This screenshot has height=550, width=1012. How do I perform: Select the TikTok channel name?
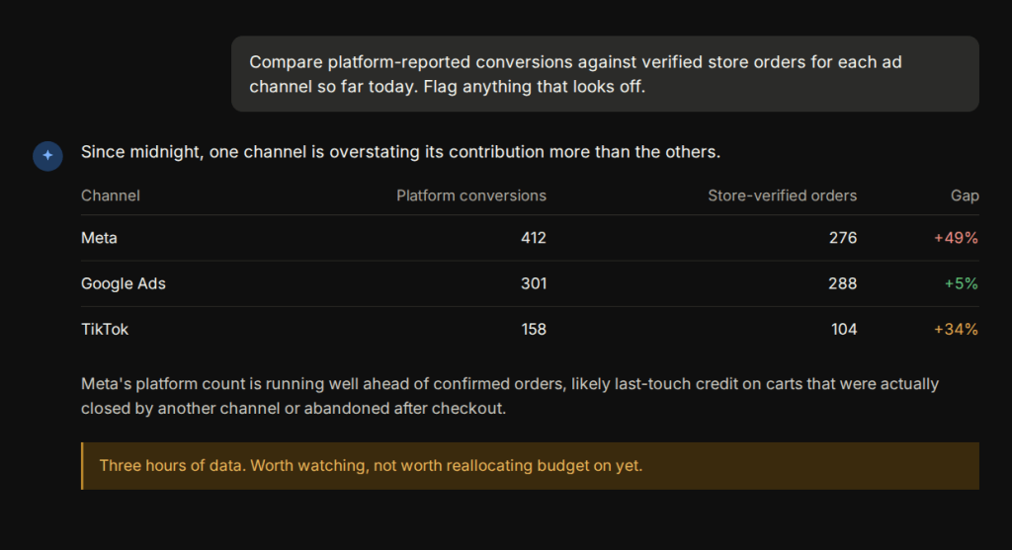(x=105, y=330)
